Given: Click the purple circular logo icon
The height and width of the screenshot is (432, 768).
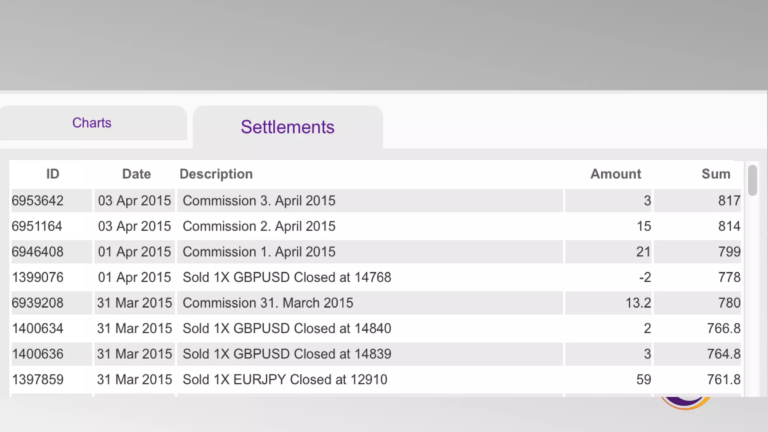Looking at the screenshot, I should (x=686, y=402).
